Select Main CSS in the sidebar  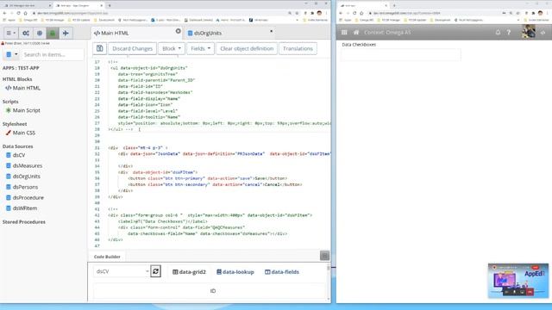click(x=21, y=133)
